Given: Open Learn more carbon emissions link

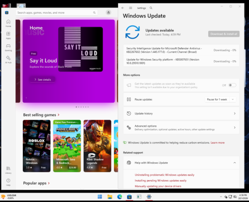Looking at the screenshot, I should coord(218,143).
